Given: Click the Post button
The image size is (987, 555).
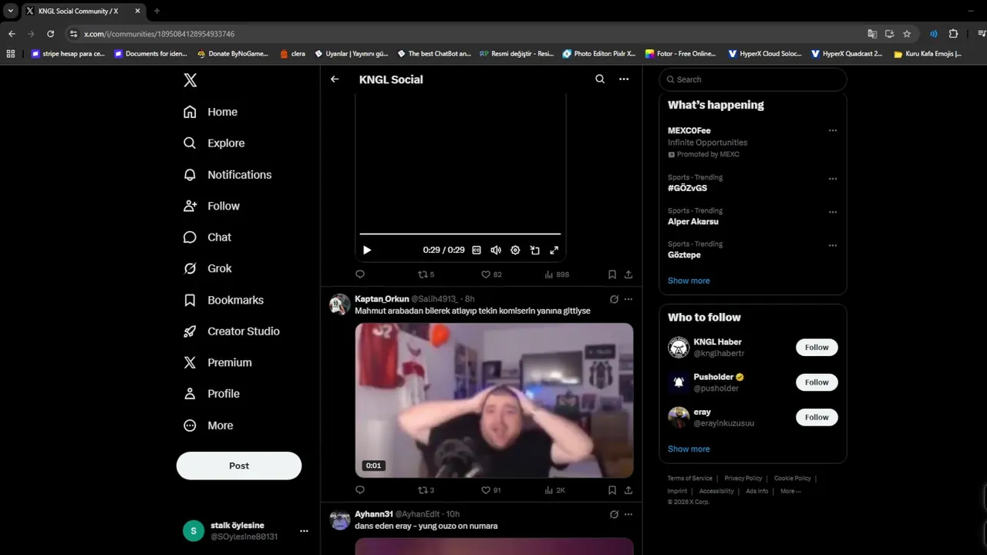Looking at the screenshot, I should click(239, 466).
